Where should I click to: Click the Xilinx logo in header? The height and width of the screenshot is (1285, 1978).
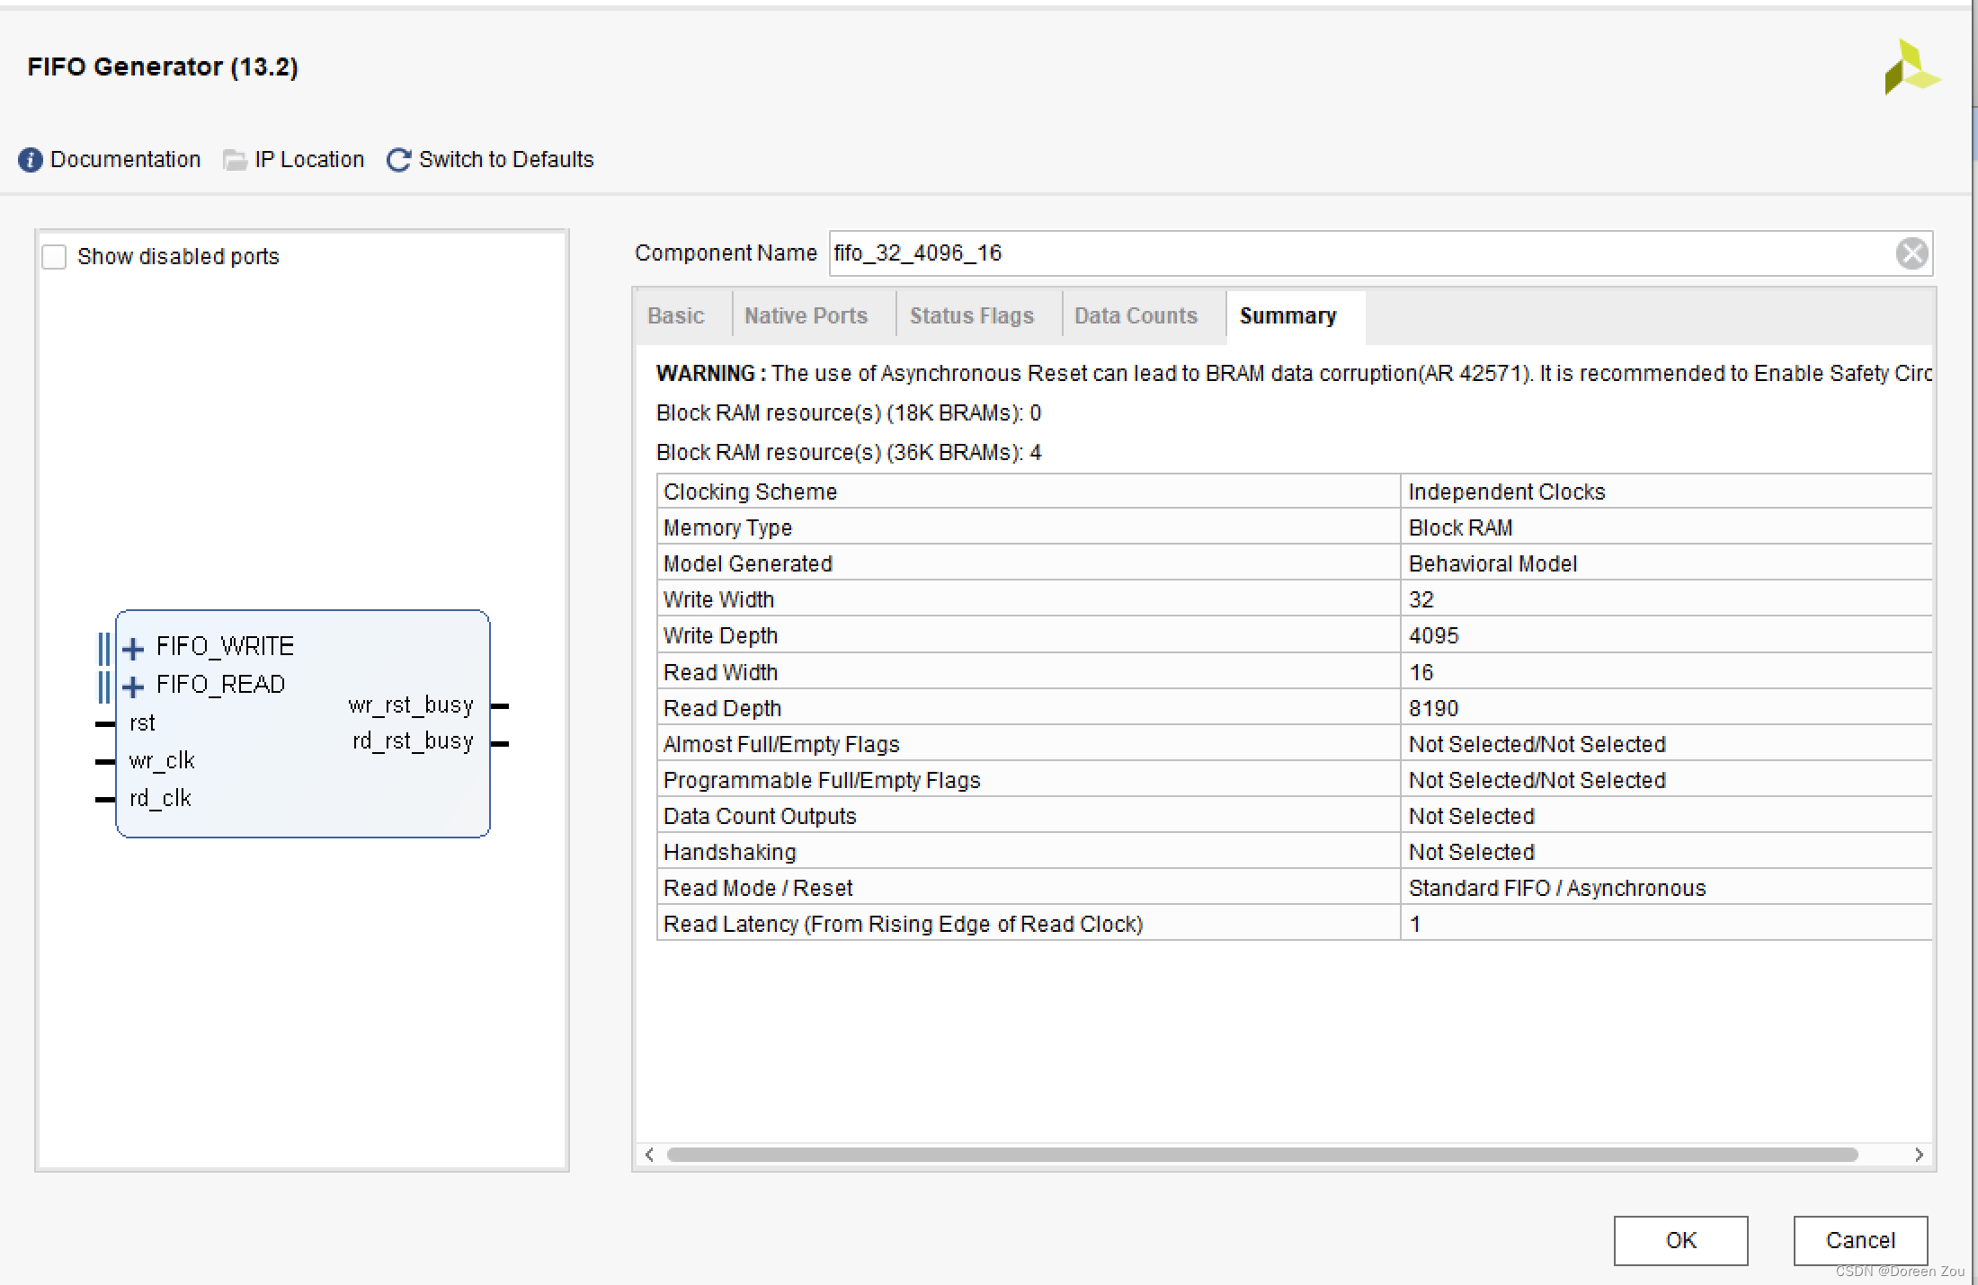click(1911, 67)
